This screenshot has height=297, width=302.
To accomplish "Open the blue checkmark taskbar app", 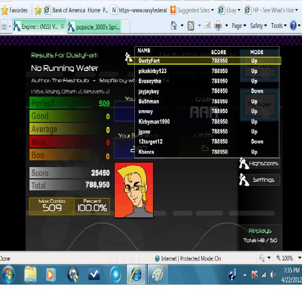I will [94, 275].
